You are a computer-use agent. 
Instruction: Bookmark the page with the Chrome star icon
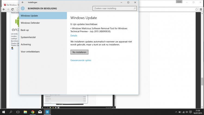tap(197, 9)
